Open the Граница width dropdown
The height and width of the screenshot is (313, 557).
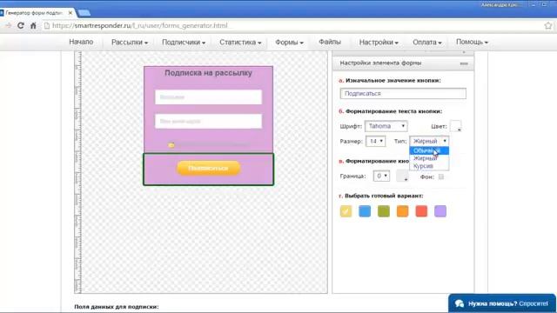(x=381, y=176)
